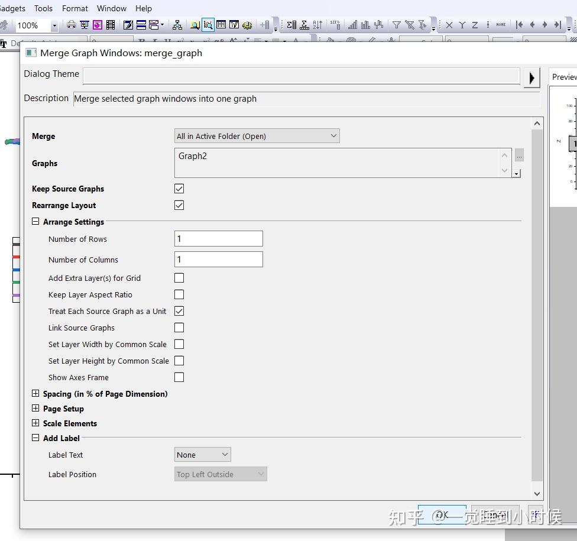Open the Slide Show of Graphs icon

[85, 25]
